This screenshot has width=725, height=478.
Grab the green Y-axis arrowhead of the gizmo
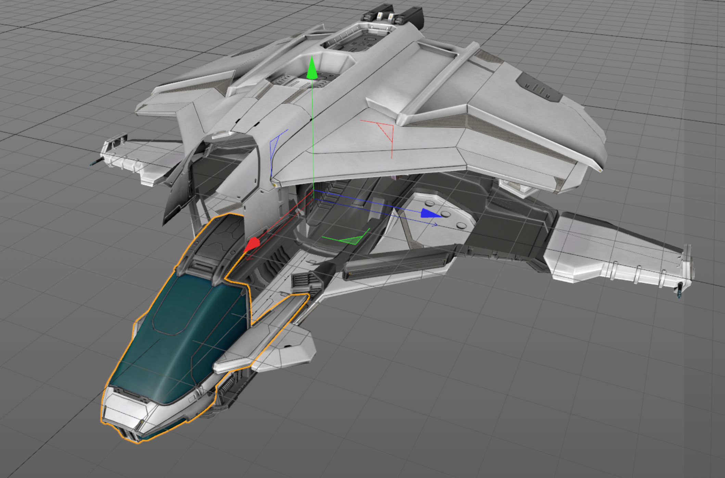click(311, 68)
